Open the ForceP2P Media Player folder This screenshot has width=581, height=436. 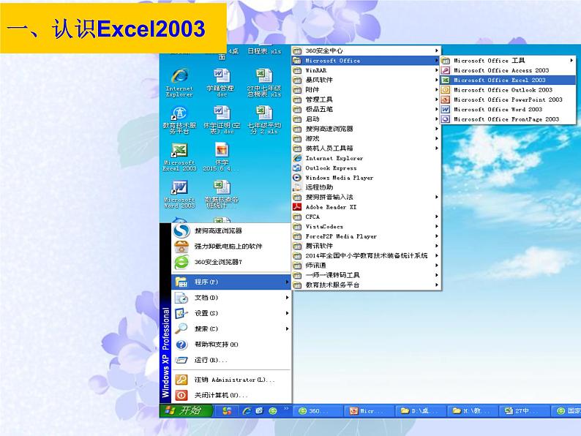pyautogui.click(x=366, y=236)
